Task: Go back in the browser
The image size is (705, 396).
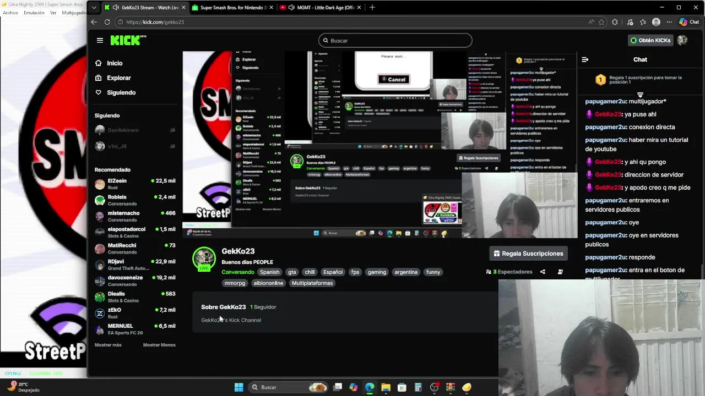Action: [94, 22]
